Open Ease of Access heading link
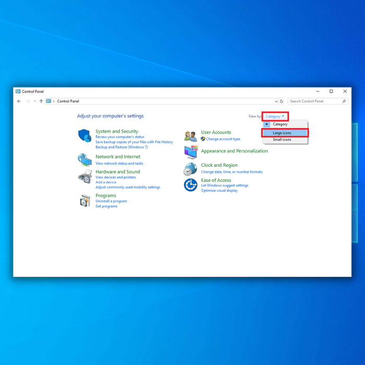The width and height of the screenshot is (365, 365). (216, 180)
